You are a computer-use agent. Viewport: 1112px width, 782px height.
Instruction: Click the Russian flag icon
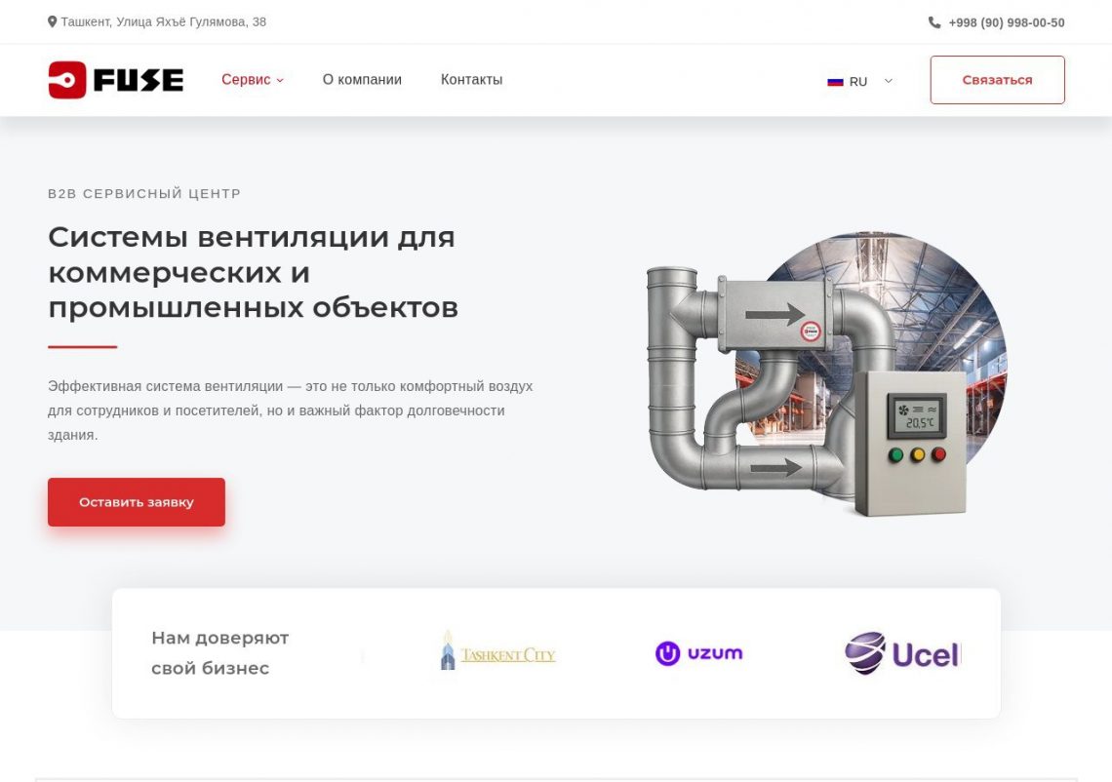[835, 82]
